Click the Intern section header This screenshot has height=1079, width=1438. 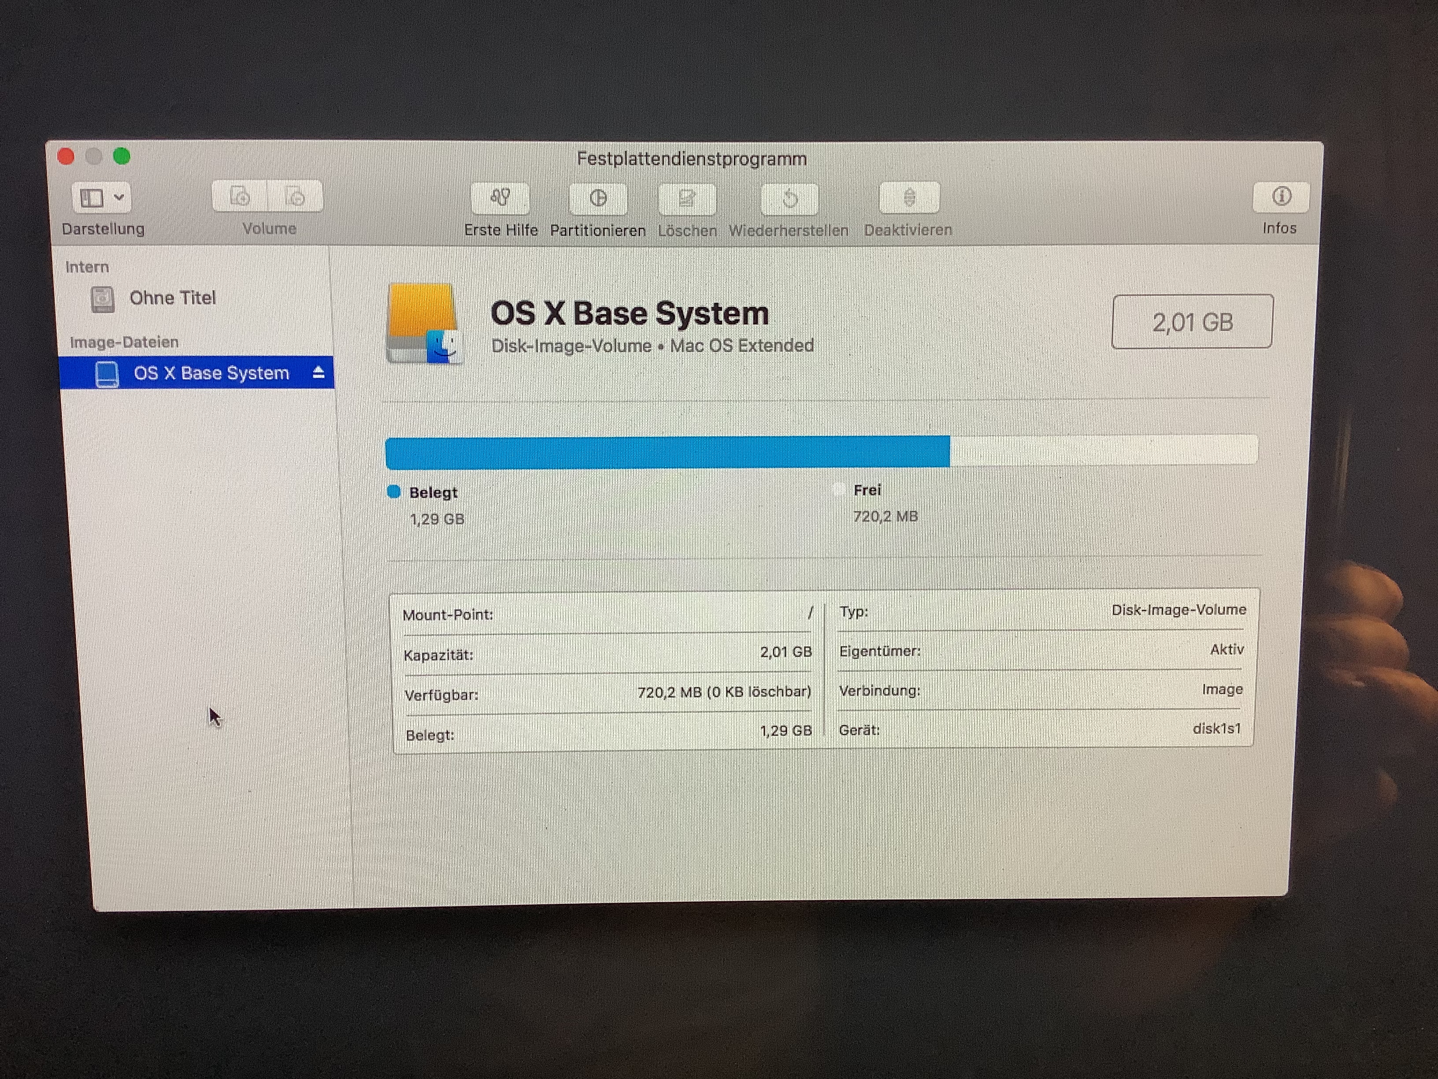pyautogui.click(x=87, y=267)
